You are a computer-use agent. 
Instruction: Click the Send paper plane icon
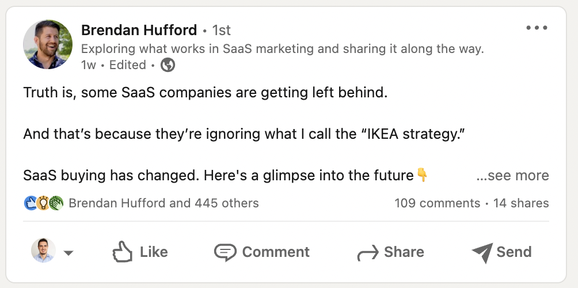click(482, 252)
